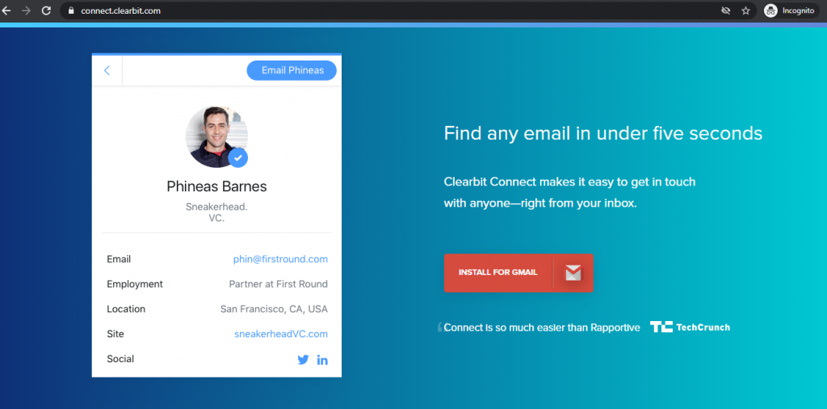Screen dimensions: 827x409
Task: Click the Email Phineas button
Action: coord(292,70)
